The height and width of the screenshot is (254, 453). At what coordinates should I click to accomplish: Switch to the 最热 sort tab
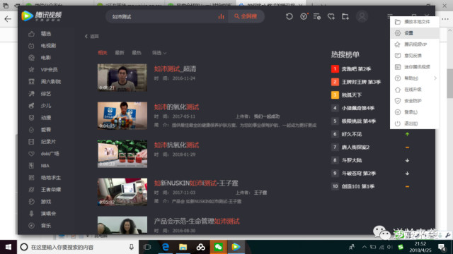pos(137,53)
